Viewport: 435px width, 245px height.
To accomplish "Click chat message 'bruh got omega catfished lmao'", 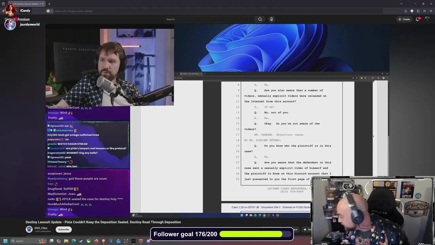I will (79, 135).
